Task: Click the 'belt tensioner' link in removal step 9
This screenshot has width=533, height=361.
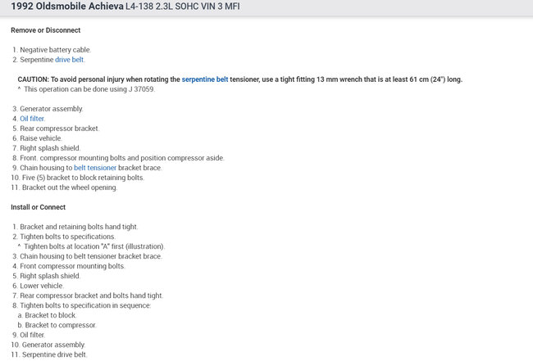Action: [x=95, y=168]
